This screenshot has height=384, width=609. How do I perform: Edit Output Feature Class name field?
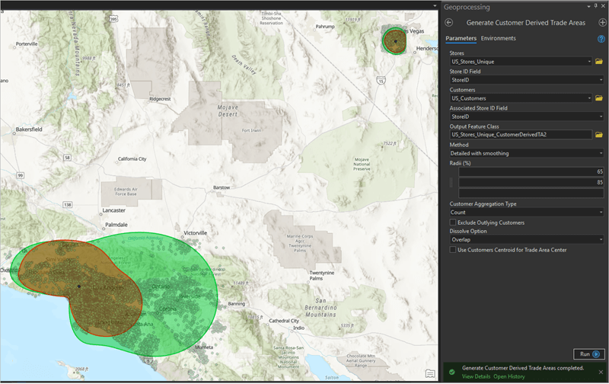pos(521,135)
